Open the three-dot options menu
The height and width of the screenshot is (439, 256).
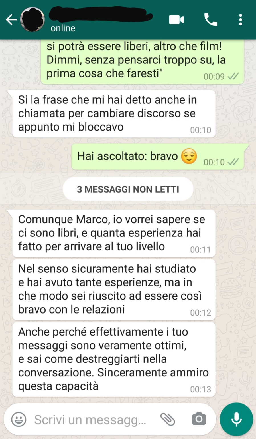click(x=241, y=20)
